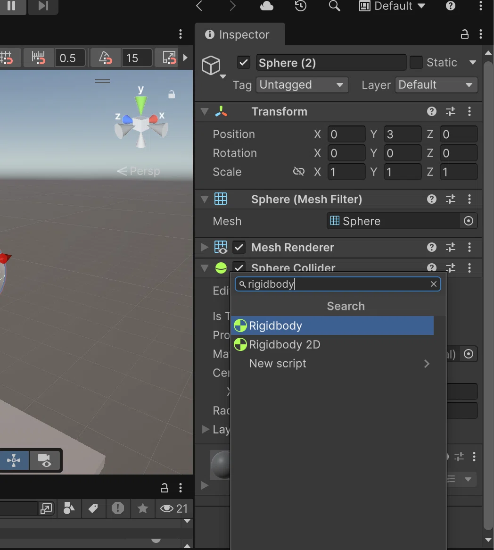Click the Step frame button
This screenshot has width=494, height=550.
click(43, 6)
